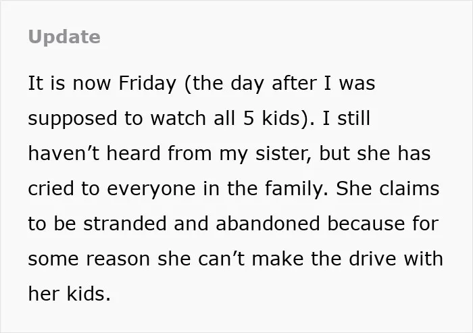Click the word "can't"
Screen dimensions: 473x333
[222, 259]
